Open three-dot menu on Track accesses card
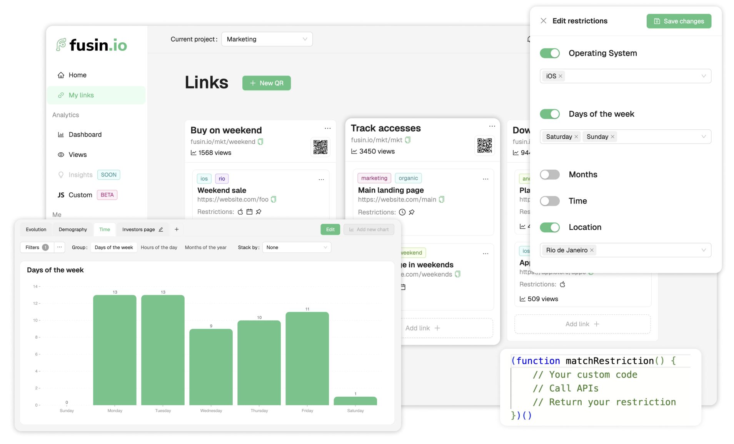Screen dimensions: 734x444 492,126
